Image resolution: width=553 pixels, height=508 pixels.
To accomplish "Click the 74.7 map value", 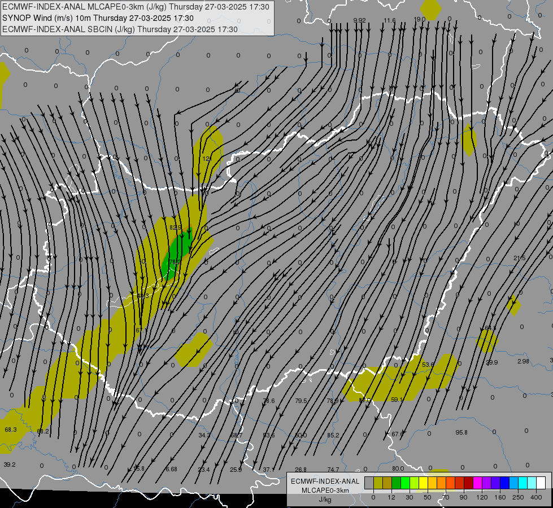I will pyautogui.click(x=333, y=470).
